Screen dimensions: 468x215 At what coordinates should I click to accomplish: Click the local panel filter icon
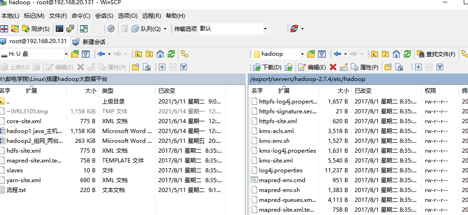86,54
